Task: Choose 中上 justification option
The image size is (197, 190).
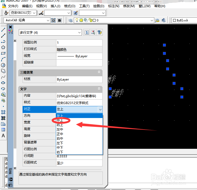Action: pyautogui.click(x=79, y=120)
